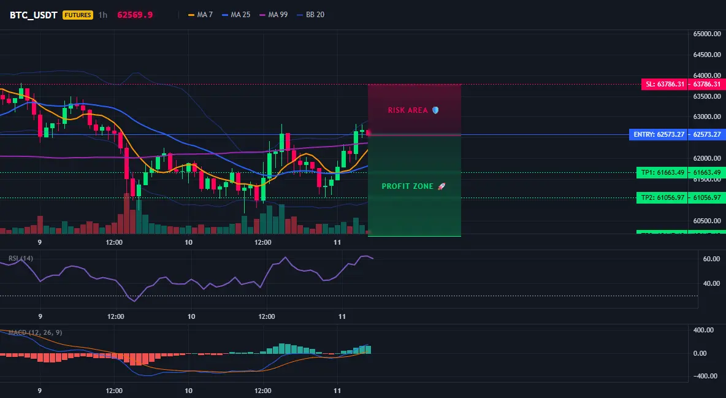726x398 pixels.
Task: Toggle the MA 99 legend item
Action: tap(273, 15)
